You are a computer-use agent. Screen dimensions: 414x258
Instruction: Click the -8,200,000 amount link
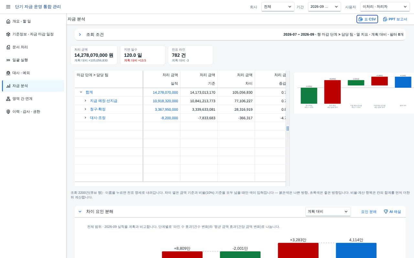point(169,118)
